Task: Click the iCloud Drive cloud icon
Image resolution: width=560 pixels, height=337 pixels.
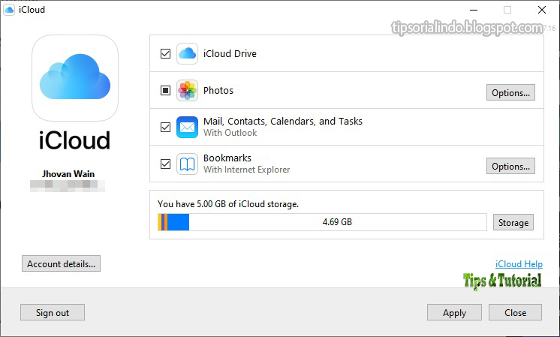Action: (187, 53)
